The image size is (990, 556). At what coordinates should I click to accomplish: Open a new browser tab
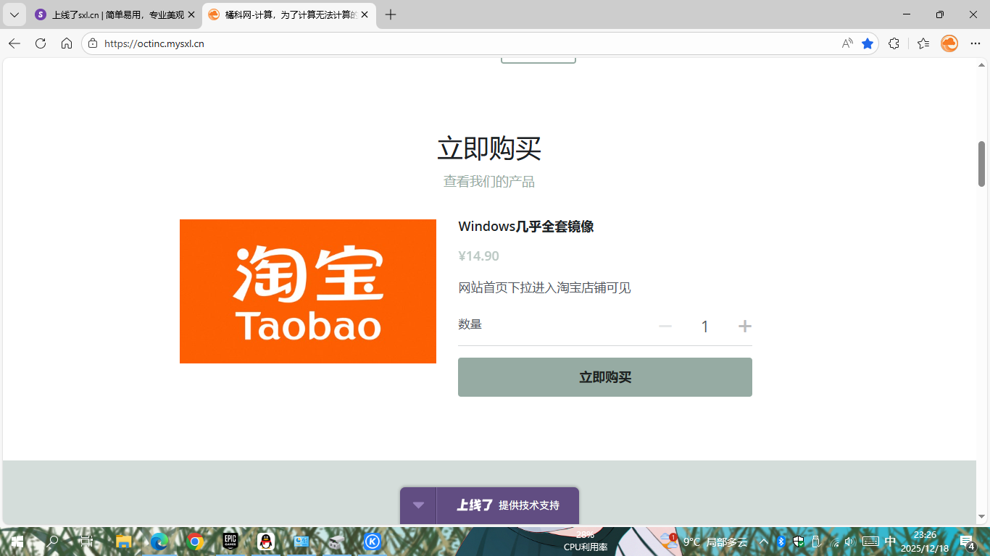tap(391, 14)
